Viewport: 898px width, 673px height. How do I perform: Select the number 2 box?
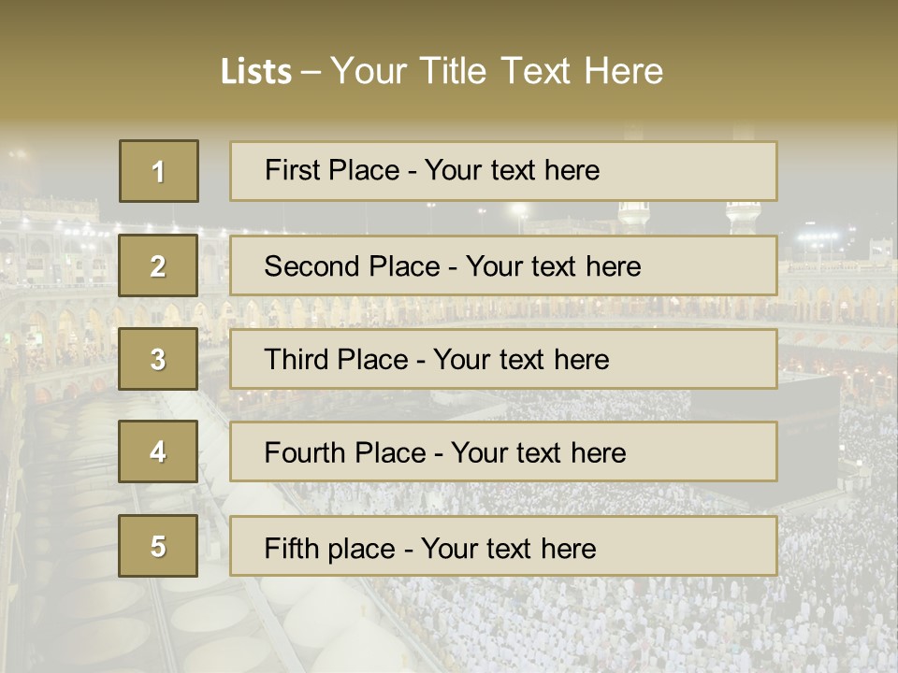[x=158, y=265]
